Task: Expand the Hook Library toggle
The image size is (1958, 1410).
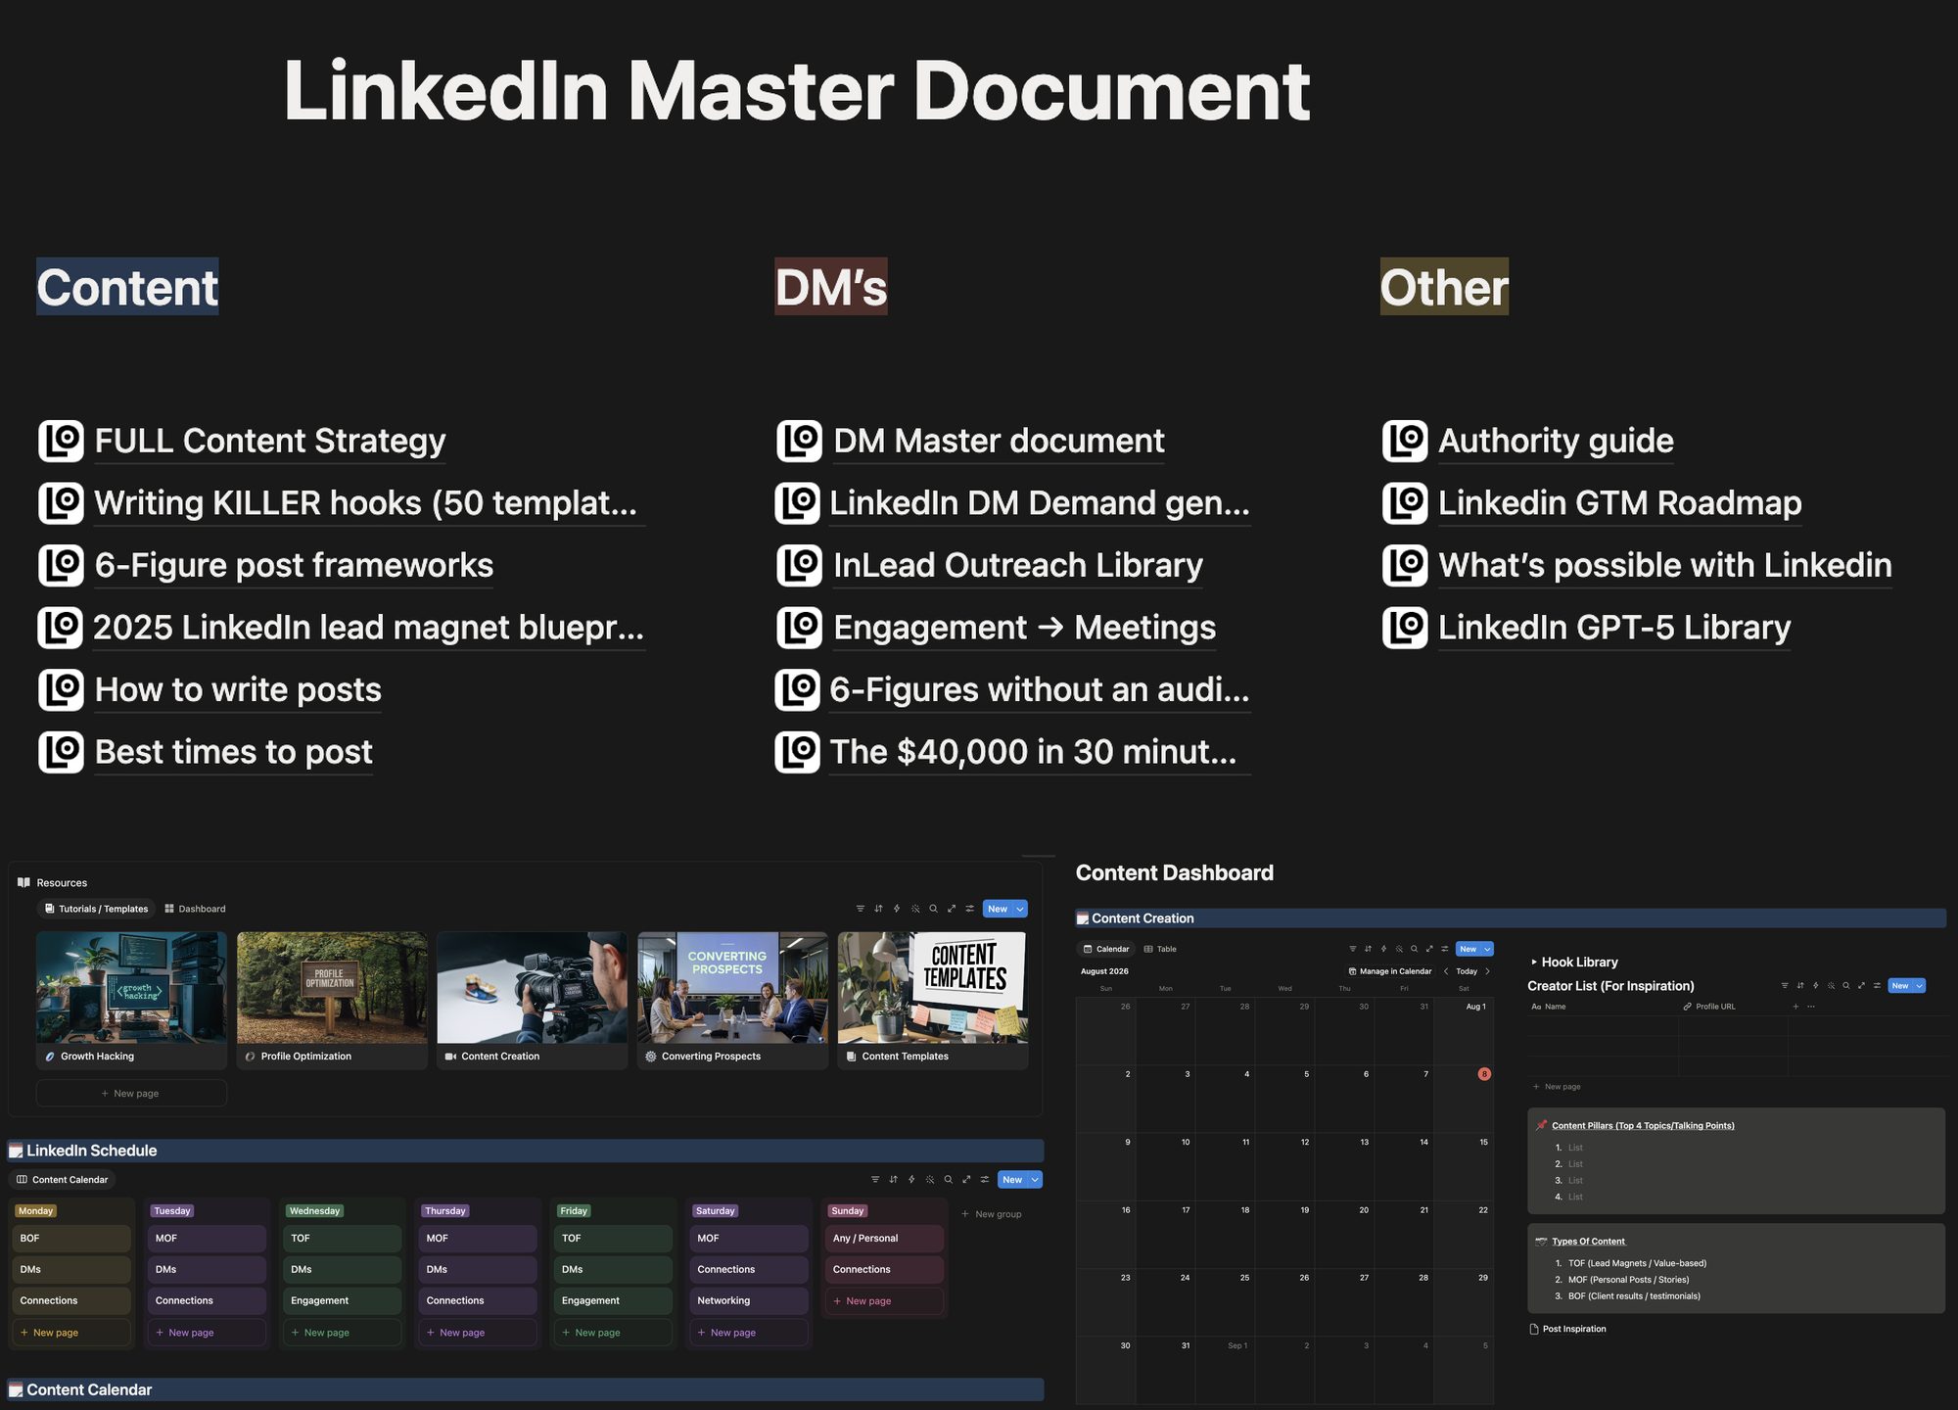Action: (1534, 963)
